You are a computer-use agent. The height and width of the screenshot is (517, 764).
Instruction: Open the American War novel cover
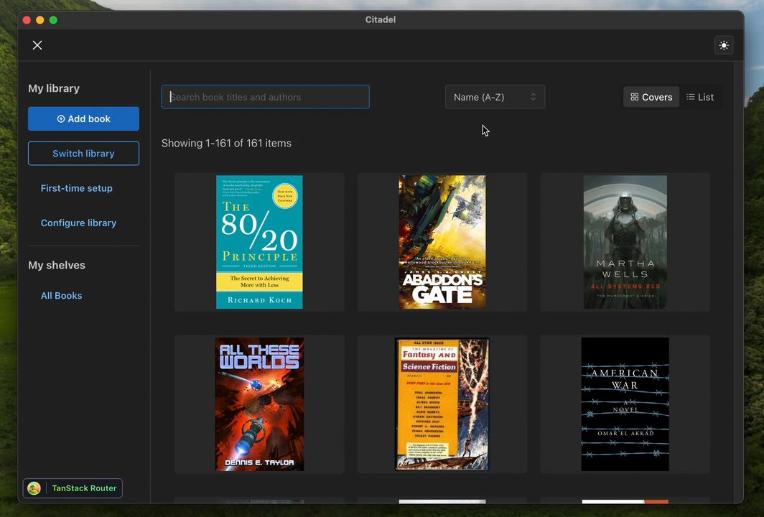coord(625,404)
